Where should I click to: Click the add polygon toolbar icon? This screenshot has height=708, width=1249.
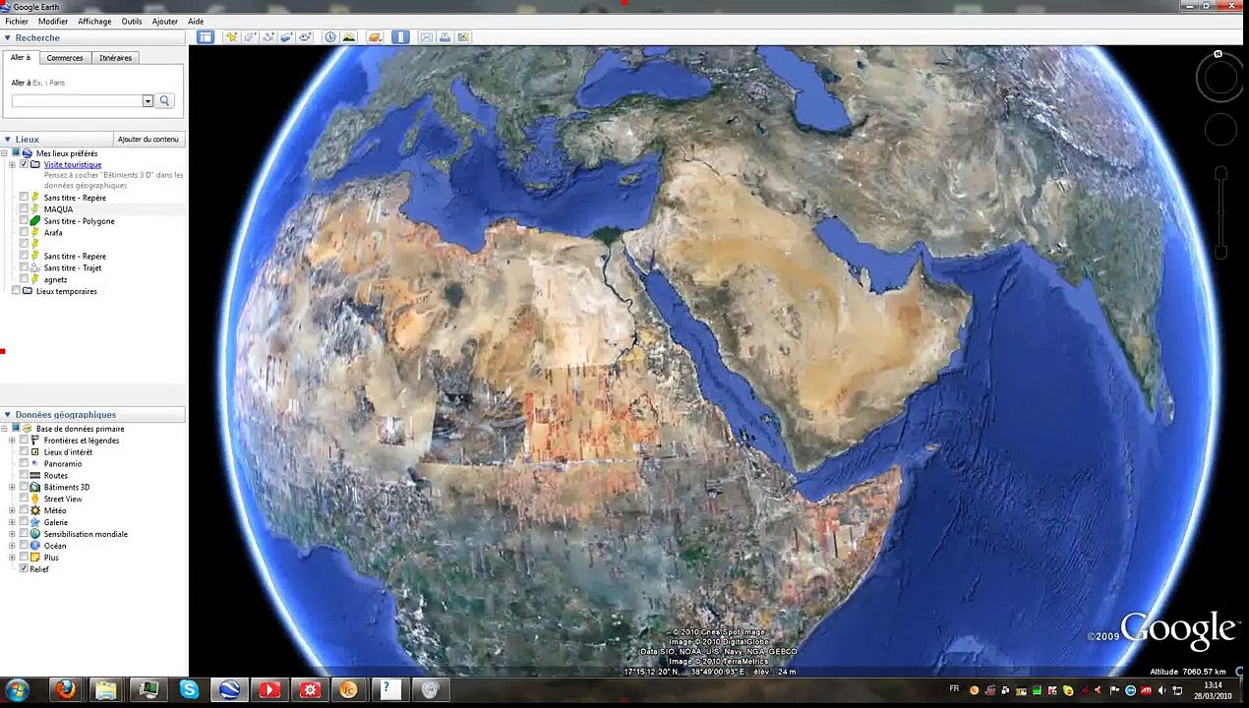pos(250,37)
